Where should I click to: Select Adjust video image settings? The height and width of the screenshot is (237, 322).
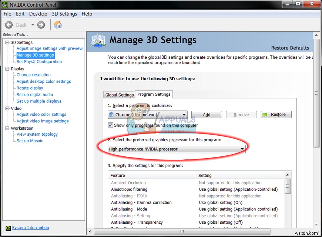pyautogui.click(x=43, y=121)
